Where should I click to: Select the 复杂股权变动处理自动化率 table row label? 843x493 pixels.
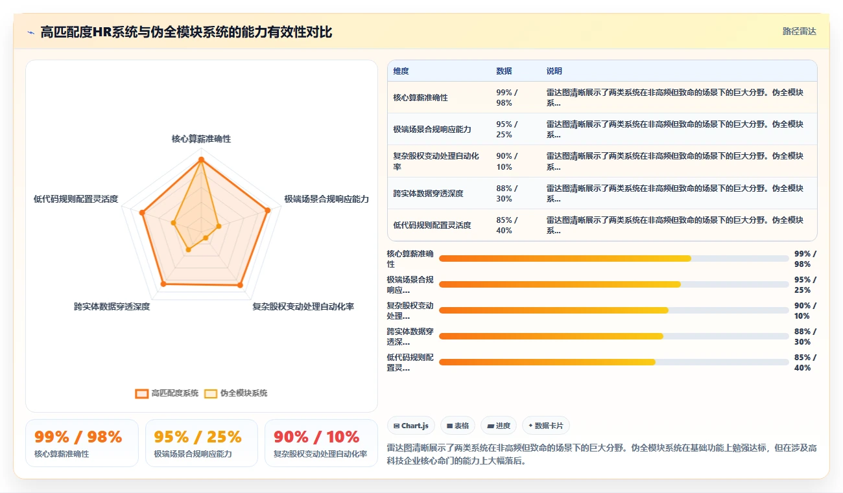[436, 161]
